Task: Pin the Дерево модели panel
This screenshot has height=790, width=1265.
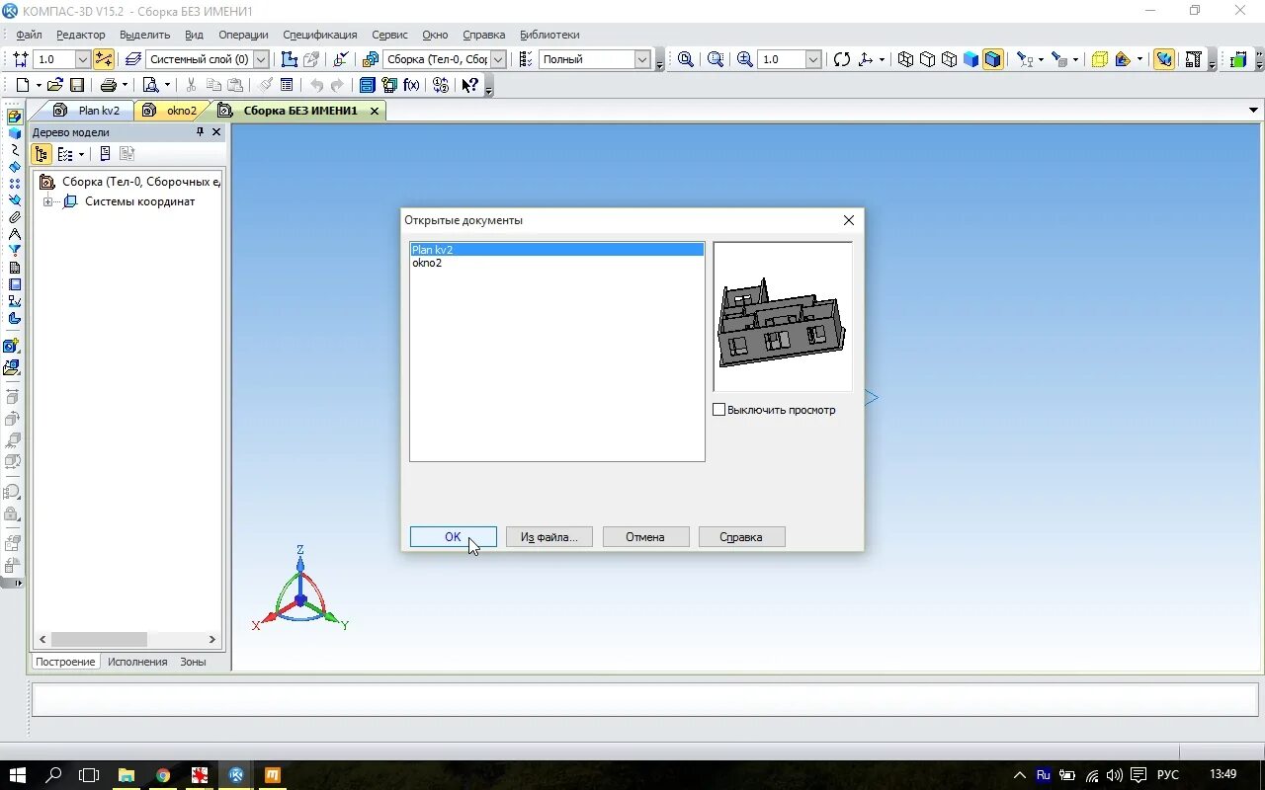Action: tap(200, 132)
